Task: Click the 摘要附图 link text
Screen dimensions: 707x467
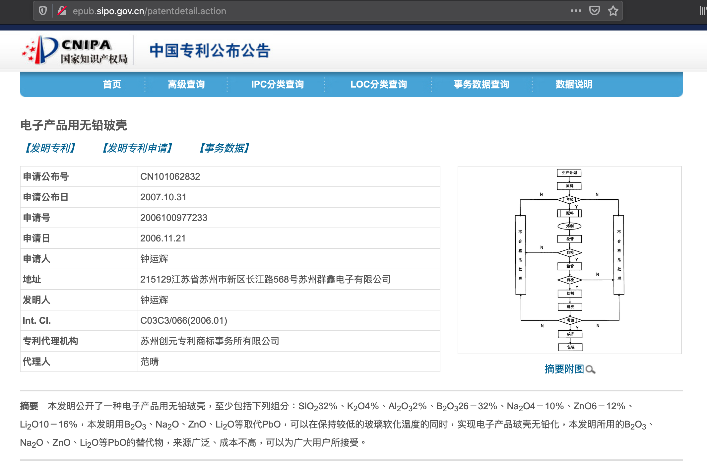Action: (x=564, y=369)
